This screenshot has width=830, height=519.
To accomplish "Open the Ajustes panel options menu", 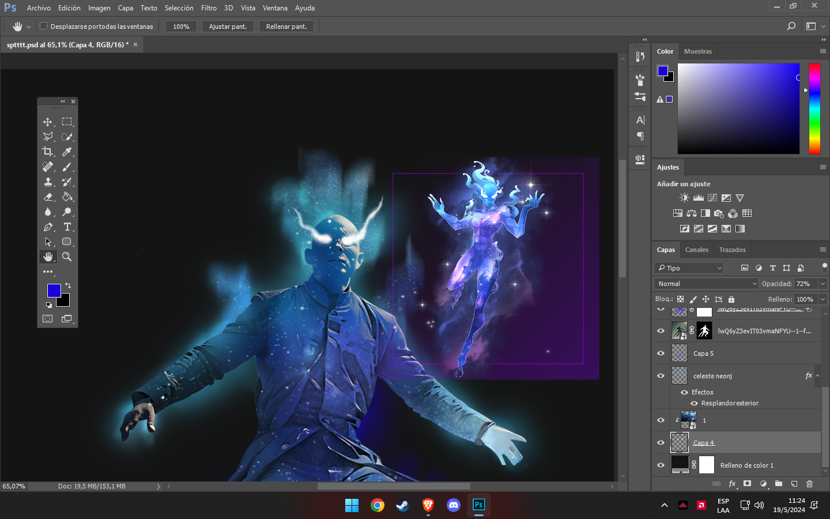I will click(x=823, y=167).
